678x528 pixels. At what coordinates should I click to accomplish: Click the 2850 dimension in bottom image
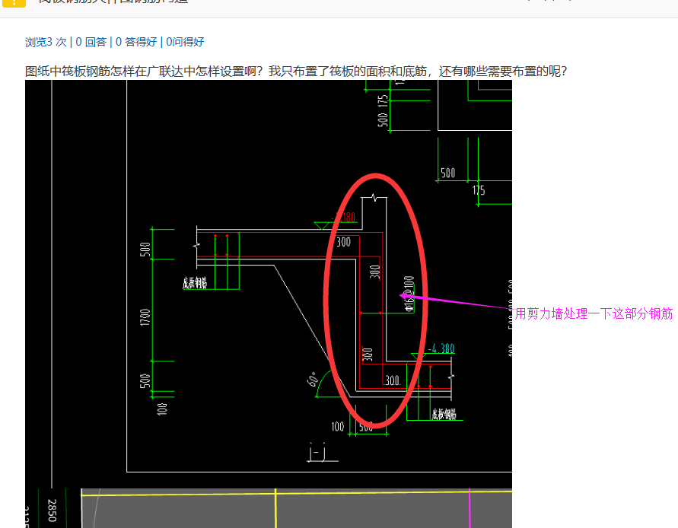pyautogui.click(x=52, y=511)
